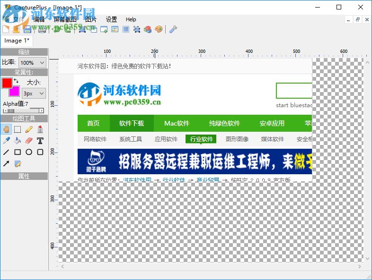
Task: Select the Eraser tool
Action: coord(29,141)
